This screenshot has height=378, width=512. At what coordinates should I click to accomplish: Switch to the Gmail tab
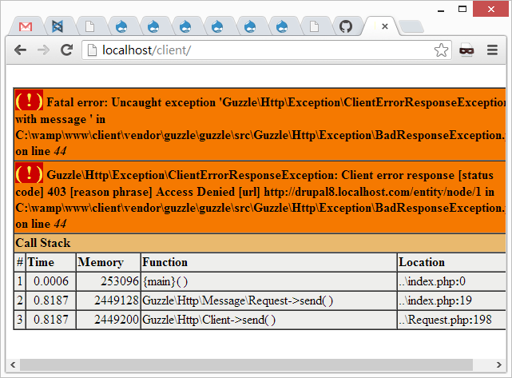tap(26, 26)
